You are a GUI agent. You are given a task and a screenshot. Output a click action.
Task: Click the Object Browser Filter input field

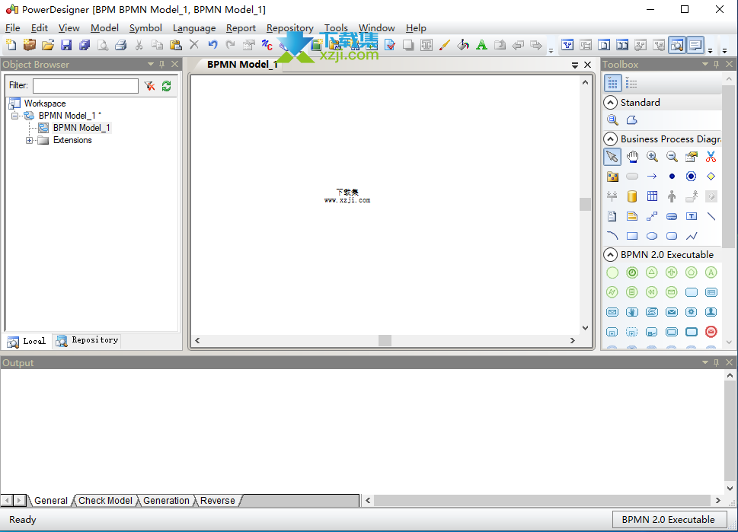click(x=85, y=85)
